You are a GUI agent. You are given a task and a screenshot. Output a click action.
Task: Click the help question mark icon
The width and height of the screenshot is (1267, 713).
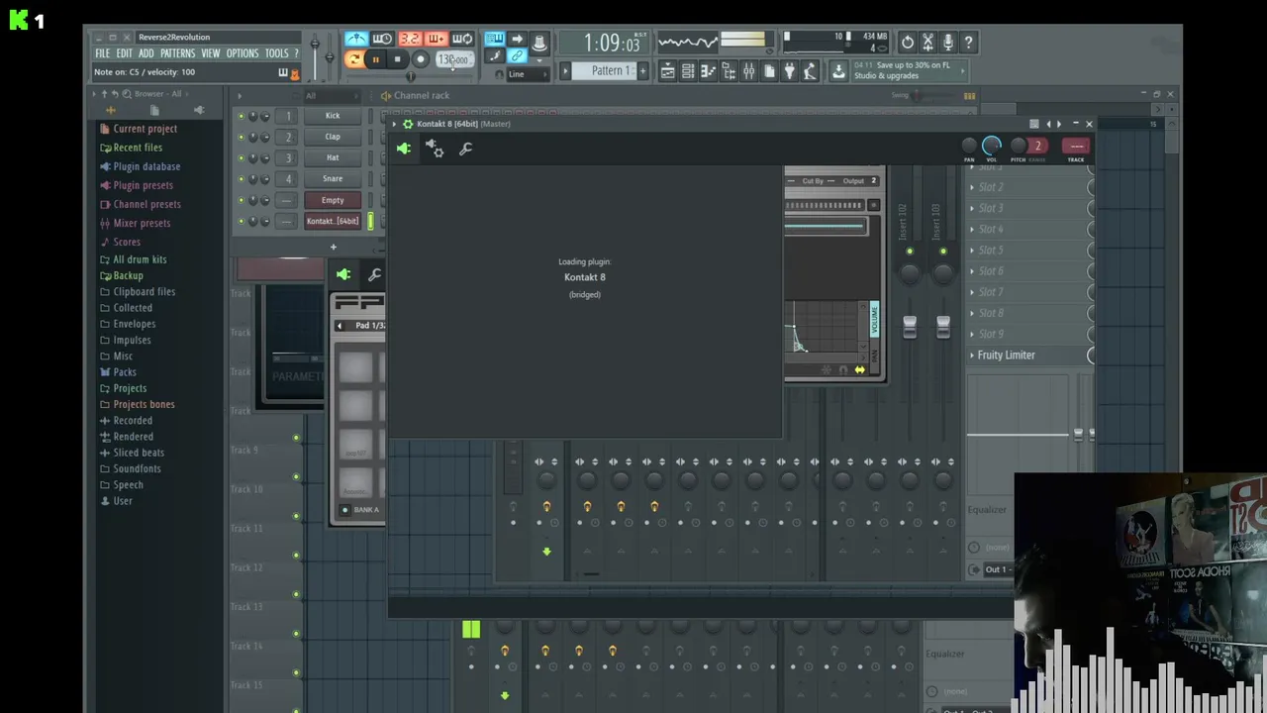pyautogui.click(x=968, y=42)
